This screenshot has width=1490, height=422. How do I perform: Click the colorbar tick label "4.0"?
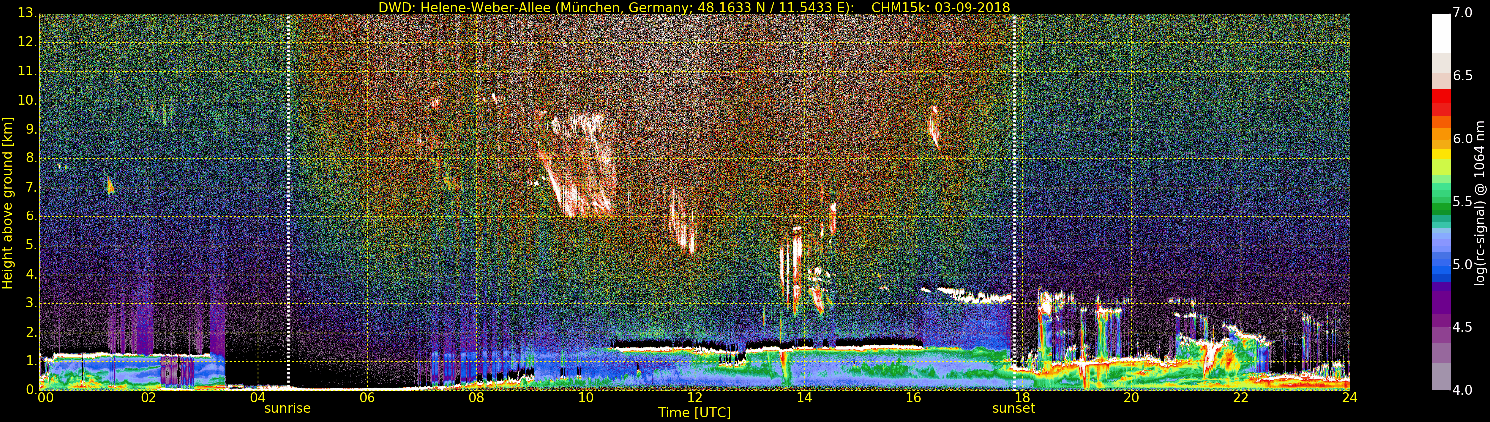tap(1463, 390)
